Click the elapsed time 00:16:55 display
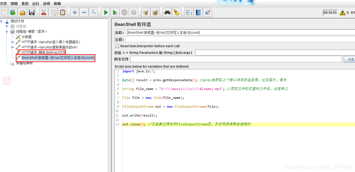The height and width of the screenshot is (172, 355). click(x=330, y=13)
